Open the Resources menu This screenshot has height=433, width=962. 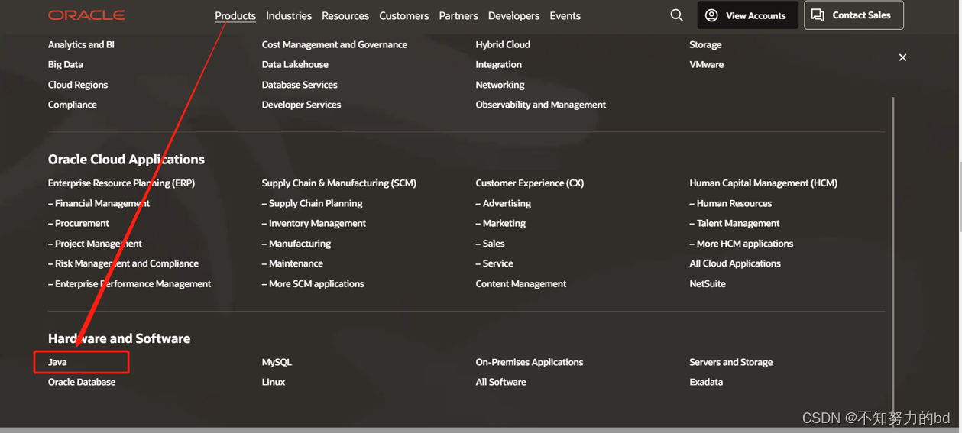point(345,15)
